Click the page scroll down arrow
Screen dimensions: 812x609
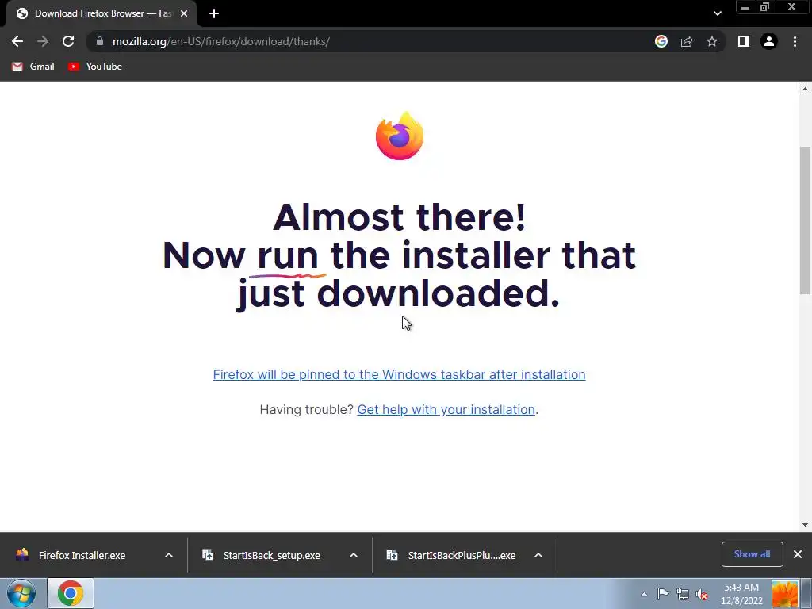(806, 525)
